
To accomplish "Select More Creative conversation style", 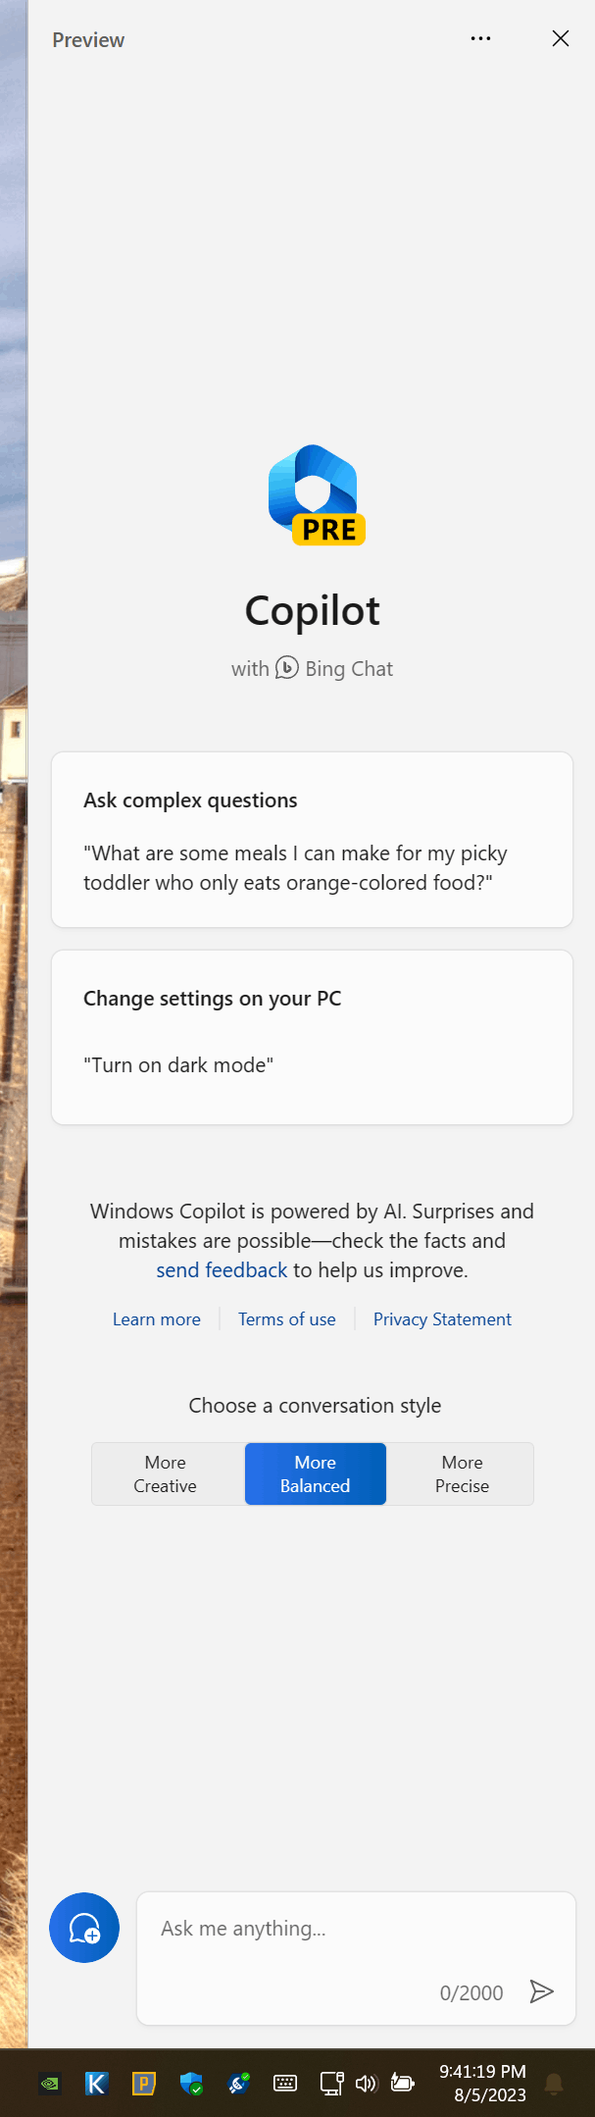I will pyautogui.click(x=166, y=1473).
